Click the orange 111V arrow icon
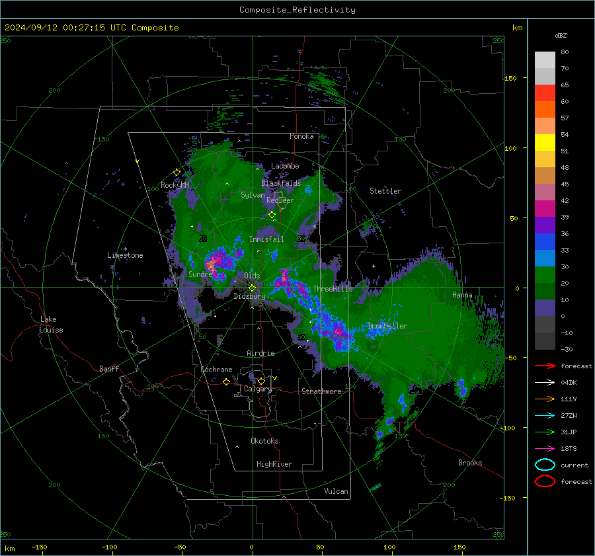 point(545,399)
